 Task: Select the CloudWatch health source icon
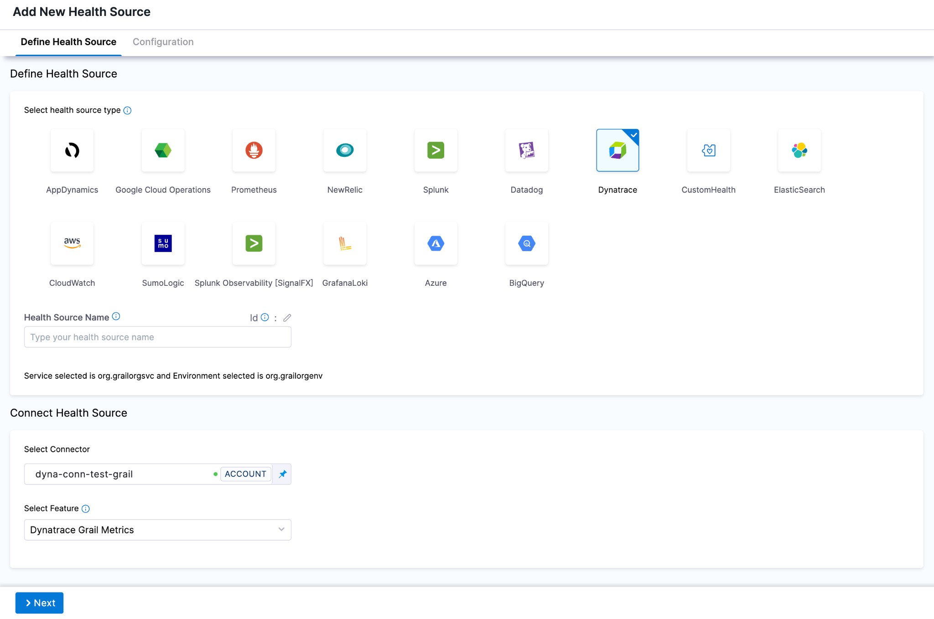coord(72,243)
